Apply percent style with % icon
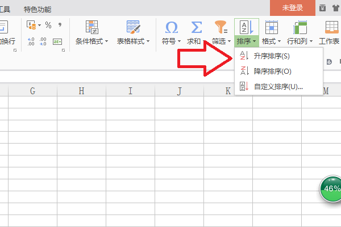 48,25
